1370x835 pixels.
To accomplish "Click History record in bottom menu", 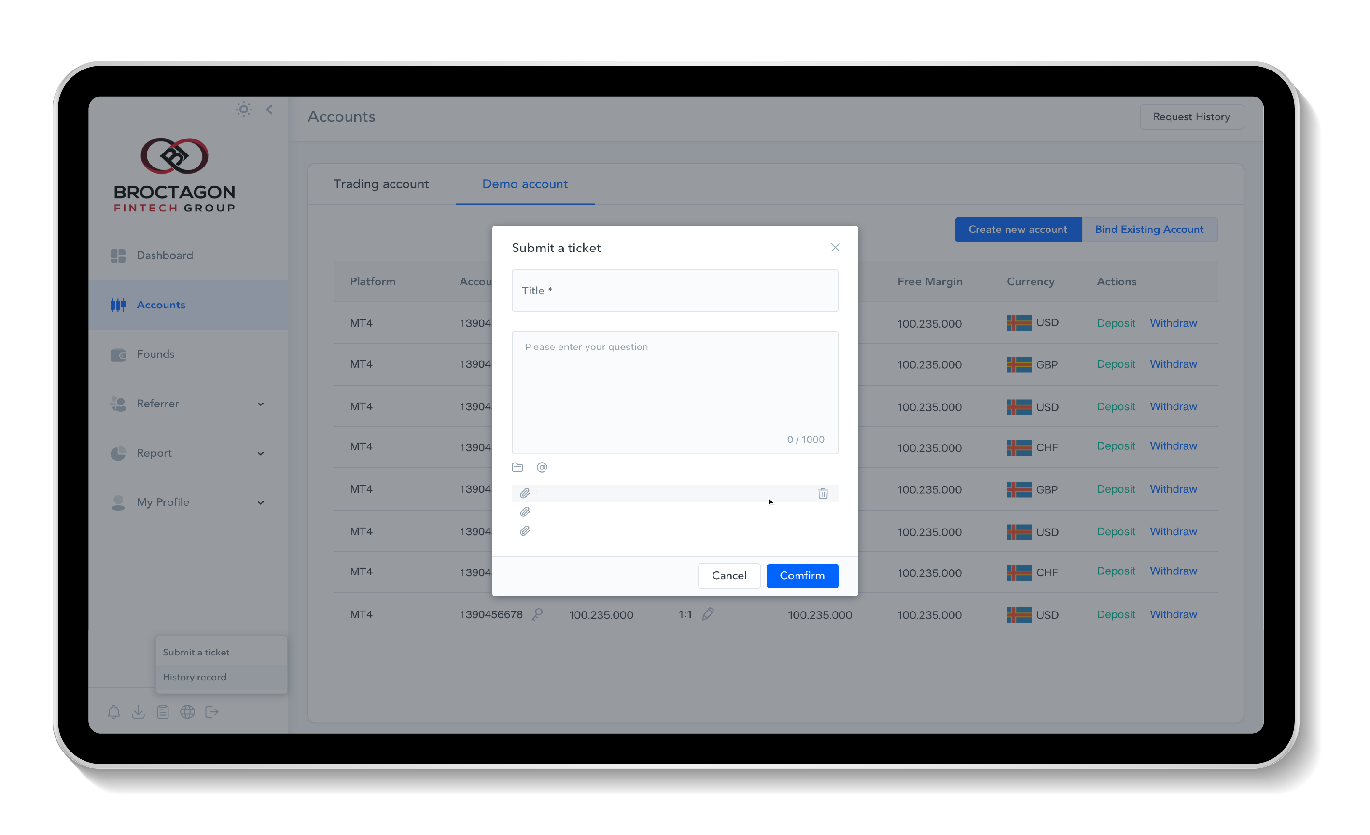I will (x=196, y=676).
